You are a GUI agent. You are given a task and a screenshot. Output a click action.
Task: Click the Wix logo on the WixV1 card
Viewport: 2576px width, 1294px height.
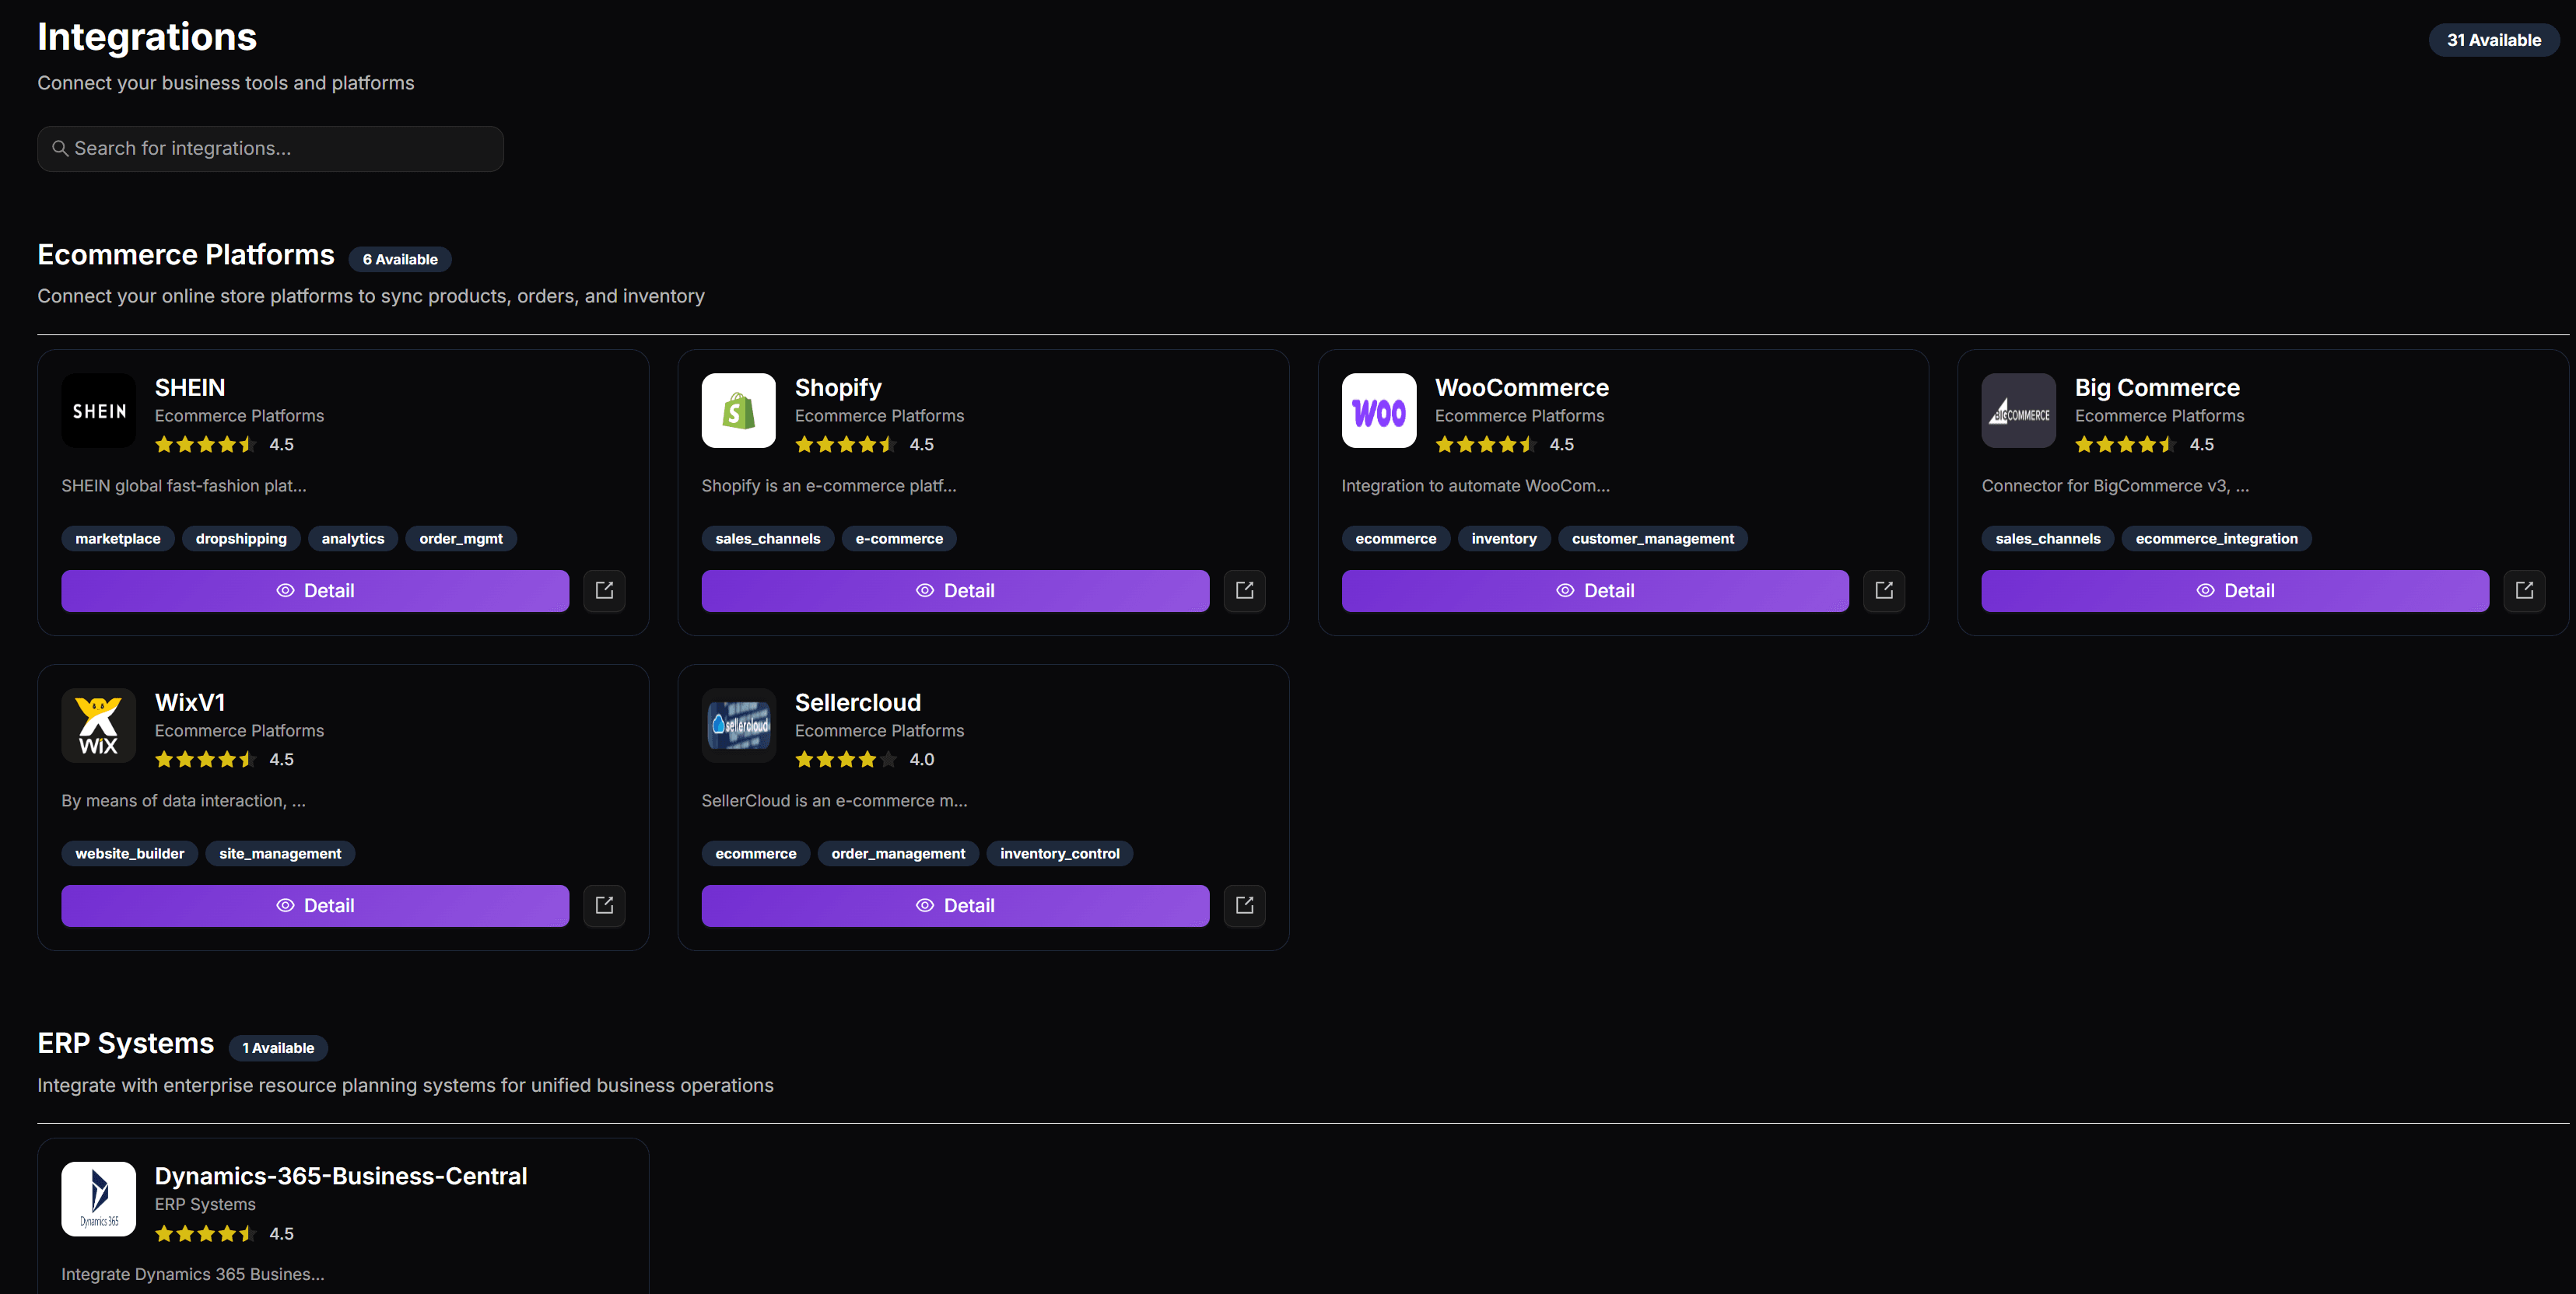[98, 726]
